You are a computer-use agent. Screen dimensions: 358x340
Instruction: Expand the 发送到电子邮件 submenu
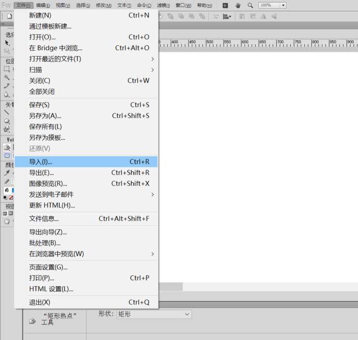152,195
